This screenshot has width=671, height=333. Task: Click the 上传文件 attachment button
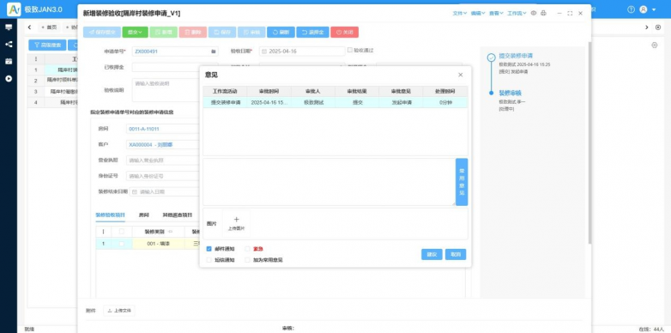(119, 311)
